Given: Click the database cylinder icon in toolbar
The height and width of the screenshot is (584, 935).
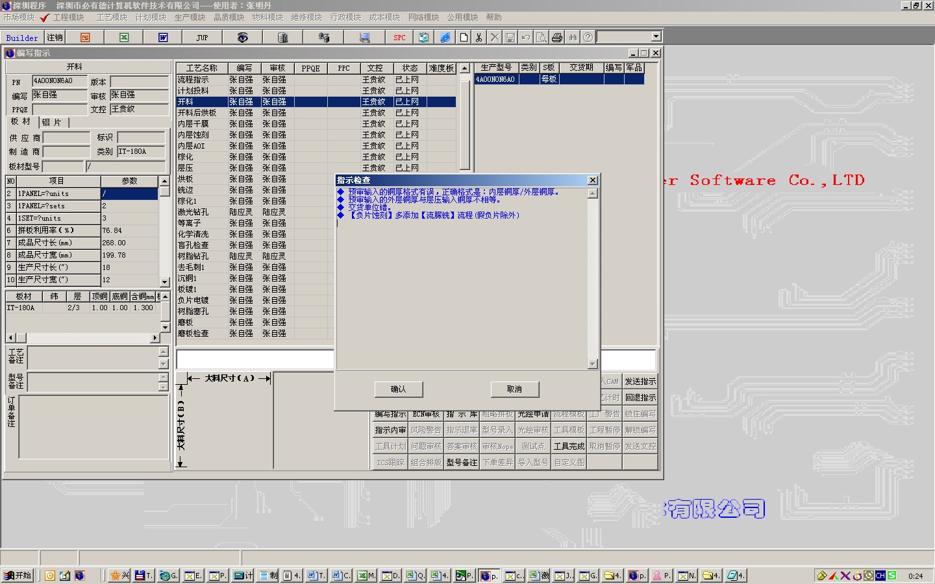Looking at the screenshot, I should 282,38.
